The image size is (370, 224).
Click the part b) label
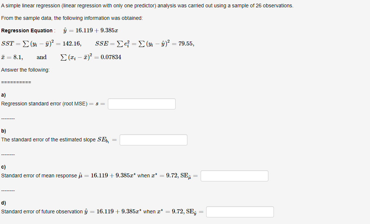click(x=3, y=131)
